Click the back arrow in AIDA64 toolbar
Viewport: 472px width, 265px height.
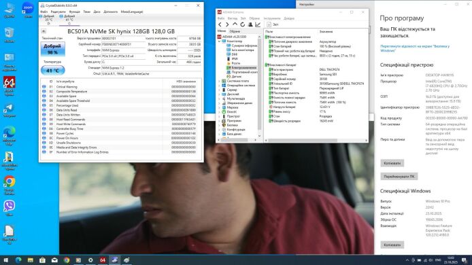coord(220,24)
